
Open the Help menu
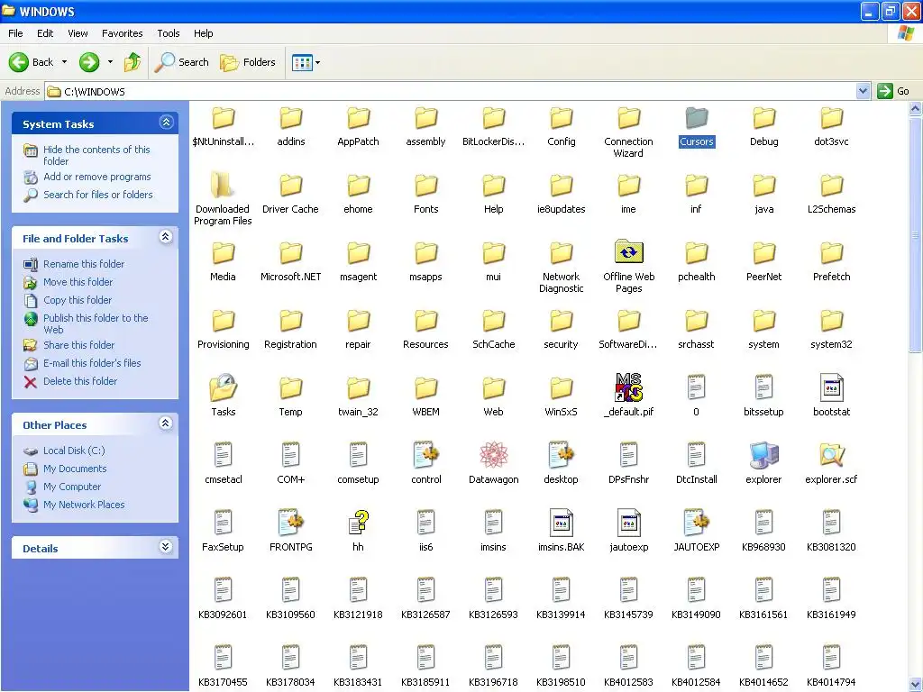pyautogui.click(x=203, y=33)
